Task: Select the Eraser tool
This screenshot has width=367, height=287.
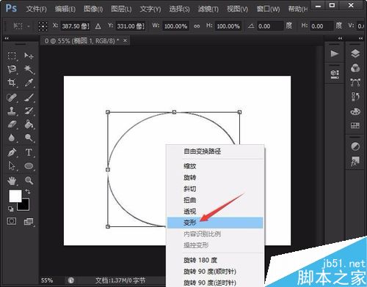Action: tap(12, 124)
